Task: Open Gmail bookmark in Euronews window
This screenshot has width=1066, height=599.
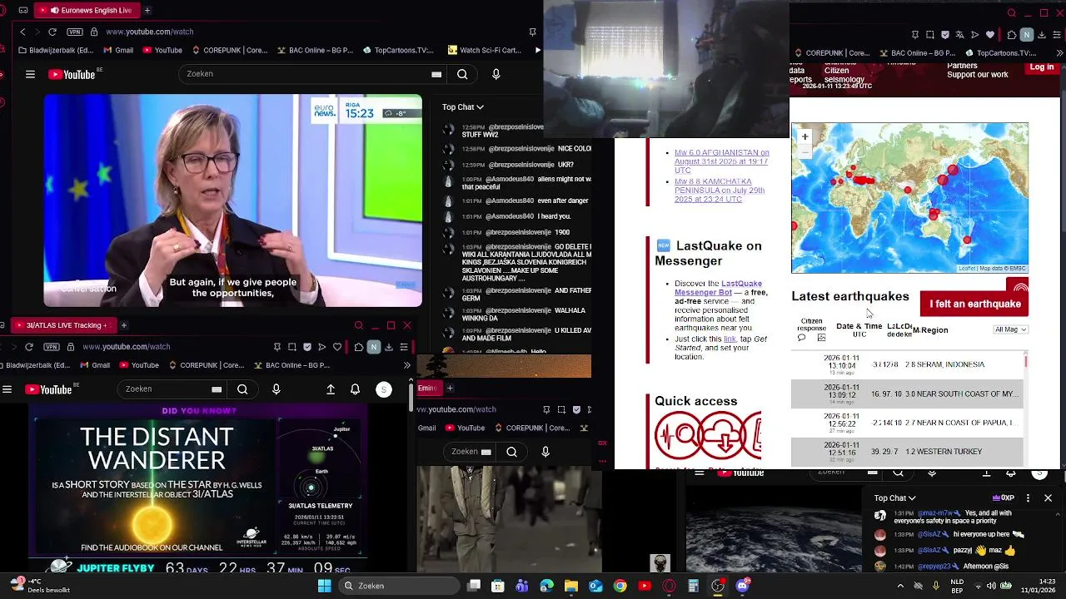Action: click(117, 50)
